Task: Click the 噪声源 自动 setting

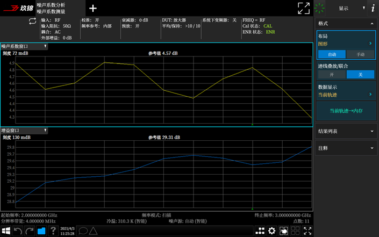Action: tap(188, 221)
